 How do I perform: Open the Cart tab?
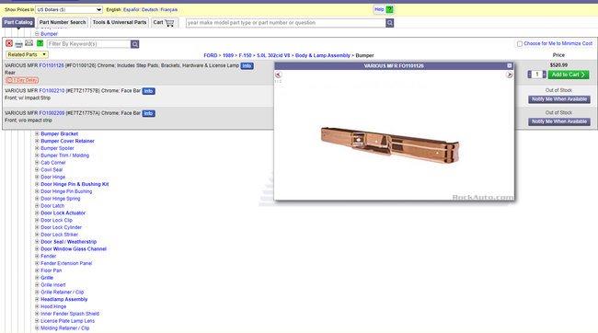164,22
